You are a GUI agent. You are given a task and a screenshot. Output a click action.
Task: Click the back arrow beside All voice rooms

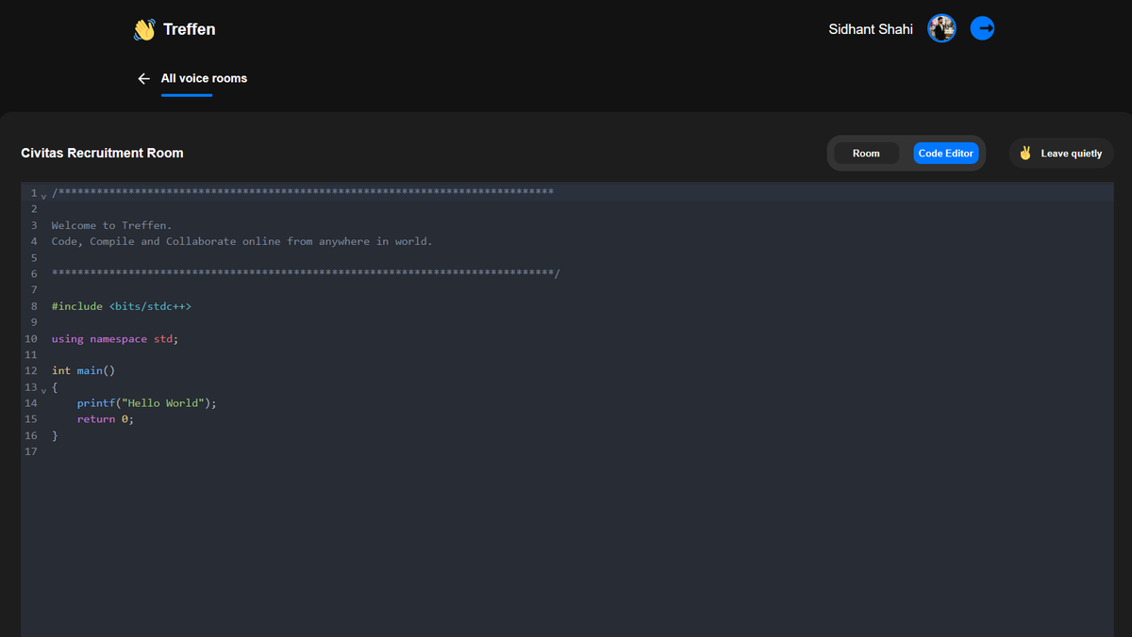143,78
